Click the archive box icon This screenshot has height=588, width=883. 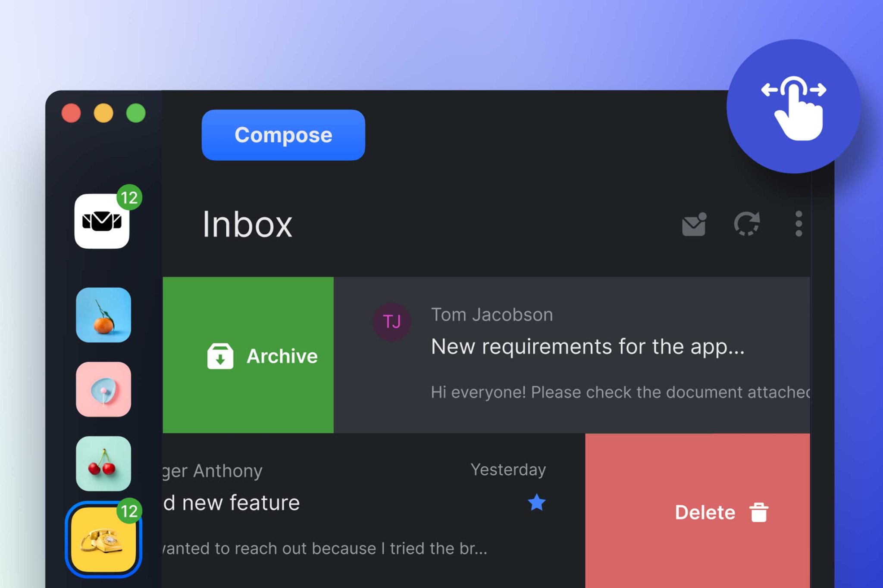(221, 355)
